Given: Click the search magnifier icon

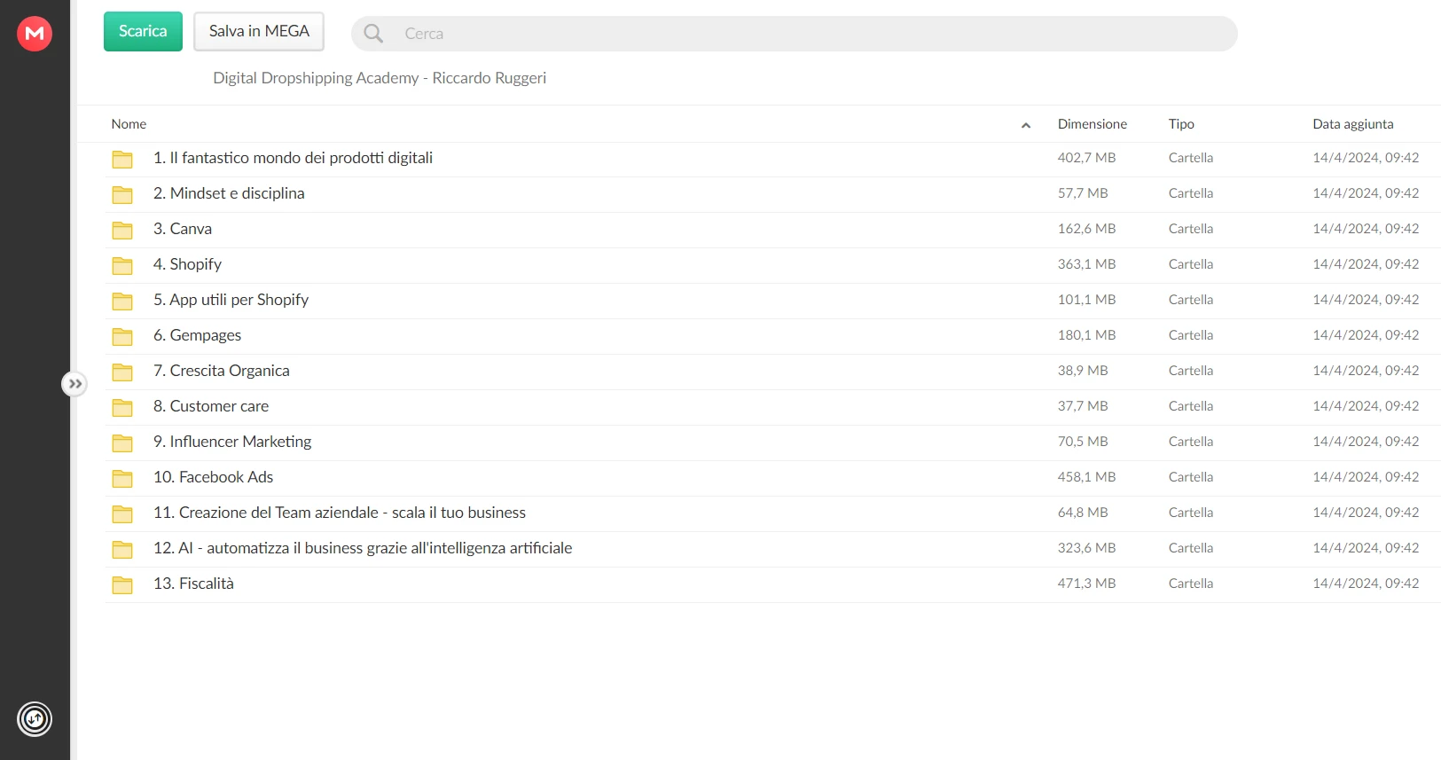Looking at the screenshot, I should click(373, 34).
